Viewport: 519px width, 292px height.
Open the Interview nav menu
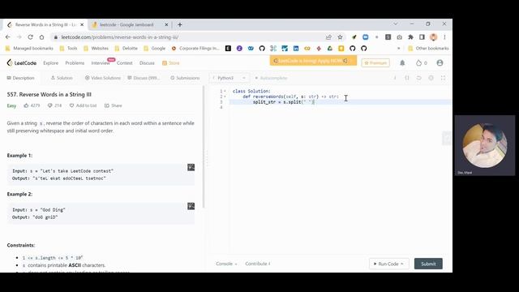tap(101, 63)
